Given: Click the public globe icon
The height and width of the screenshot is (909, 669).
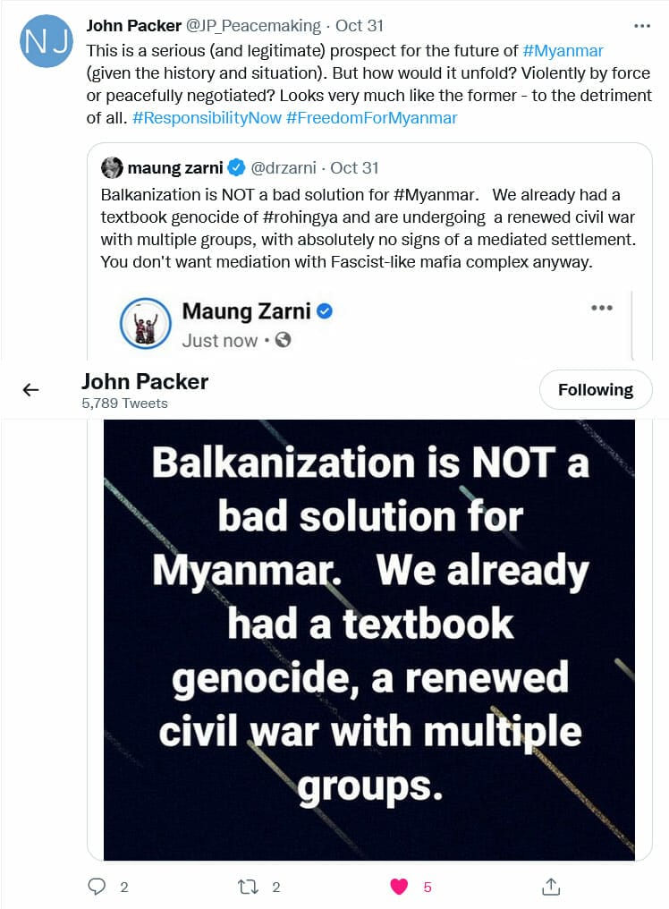Looking at the screenshot, I should click(284, 340).
